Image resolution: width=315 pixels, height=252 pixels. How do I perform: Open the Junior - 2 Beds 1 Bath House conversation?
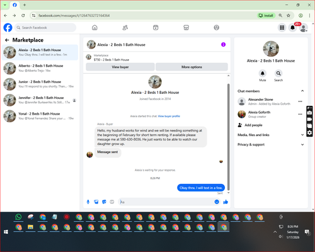[40, 84]
